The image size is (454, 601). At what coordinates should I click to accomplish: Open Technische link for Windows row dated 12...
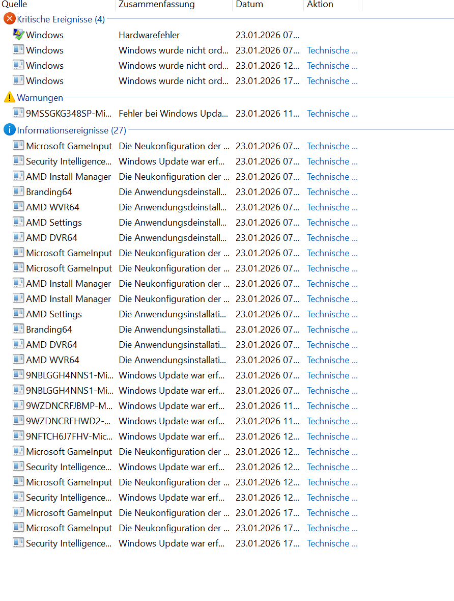click(332, 66)
